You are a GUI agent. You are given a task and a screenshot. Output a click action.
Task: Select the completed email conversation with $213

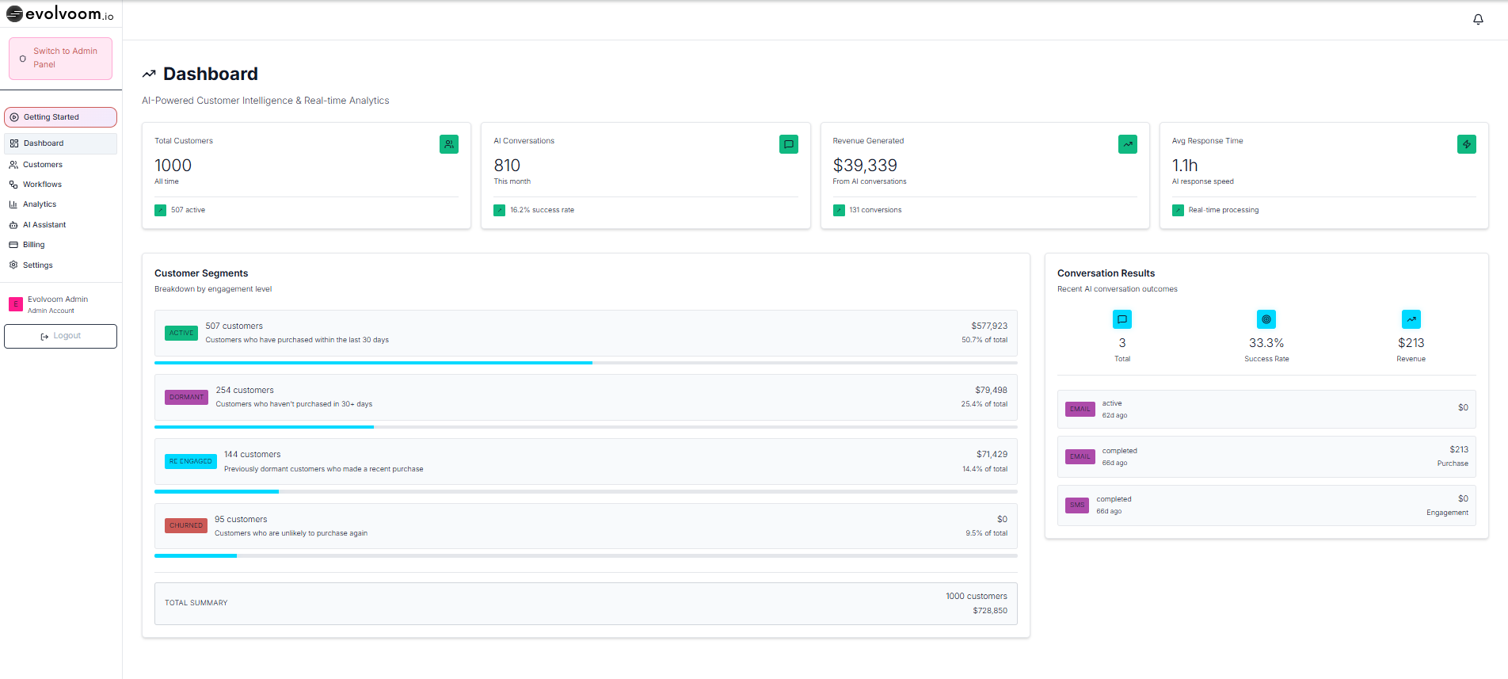1266,456
